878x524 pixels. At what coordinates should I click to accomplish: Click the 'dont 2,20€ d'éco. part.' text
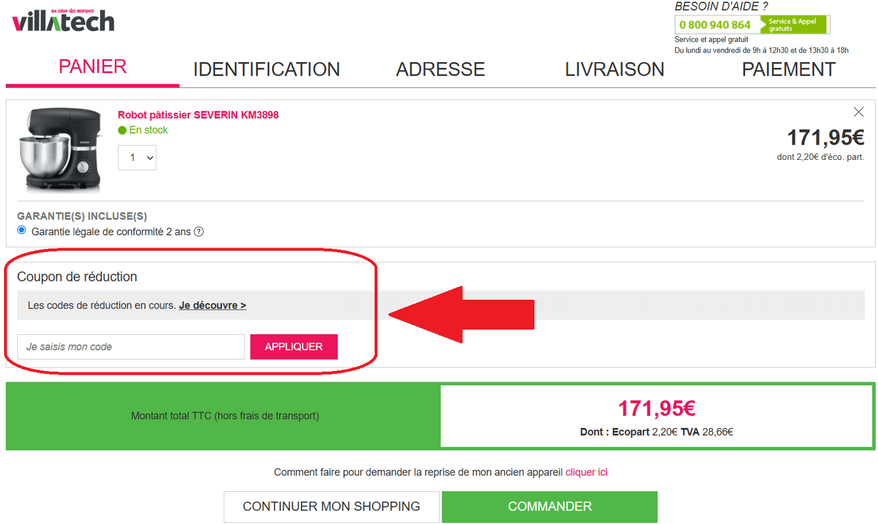coord(820,157)
